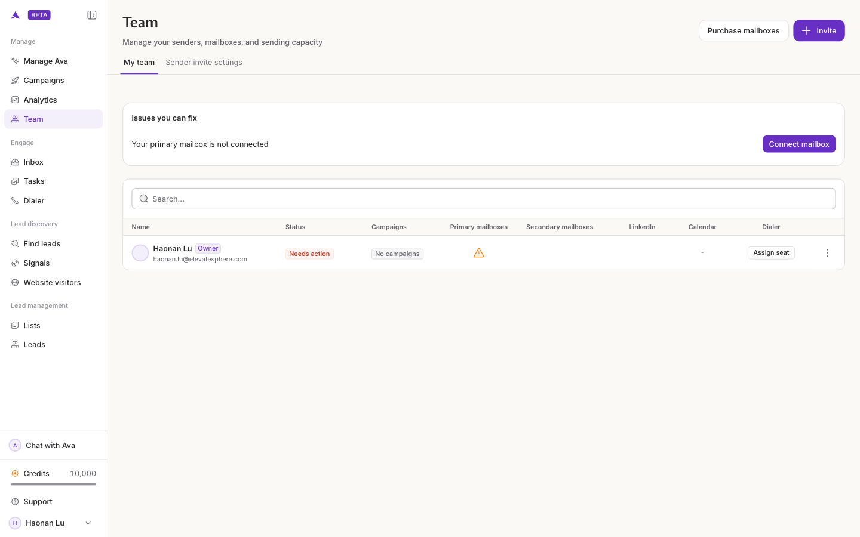Screen dimensions: 860x537
Task: Open Campaigns via its rocket icon
Action: pos(15,81)
